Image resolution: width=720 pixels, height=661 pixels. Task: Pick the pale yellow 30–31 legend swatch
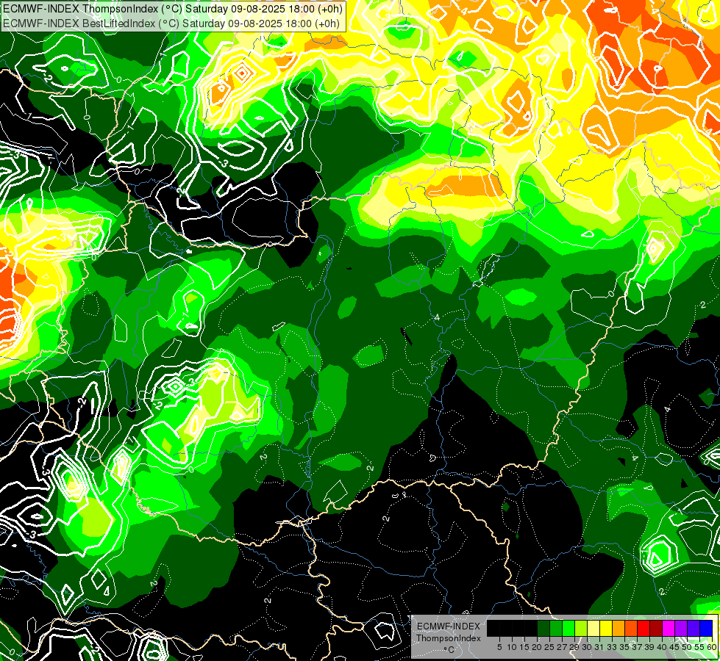click(x=594, y=628)
